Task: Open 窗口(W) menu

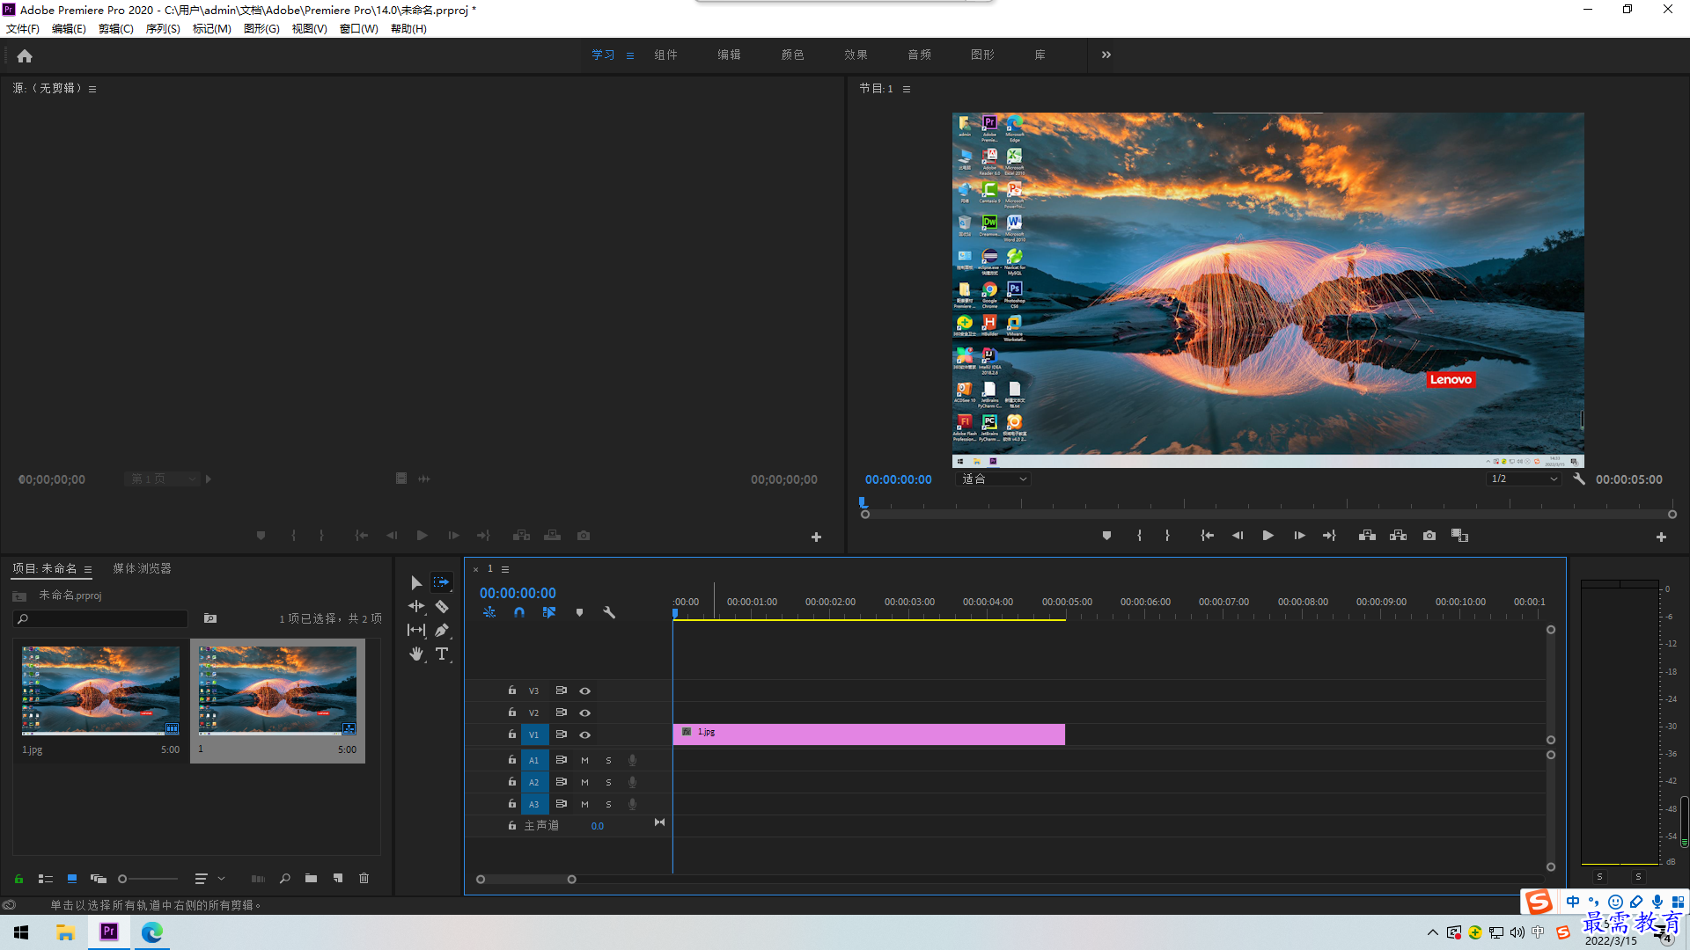Action: (359, 29)
